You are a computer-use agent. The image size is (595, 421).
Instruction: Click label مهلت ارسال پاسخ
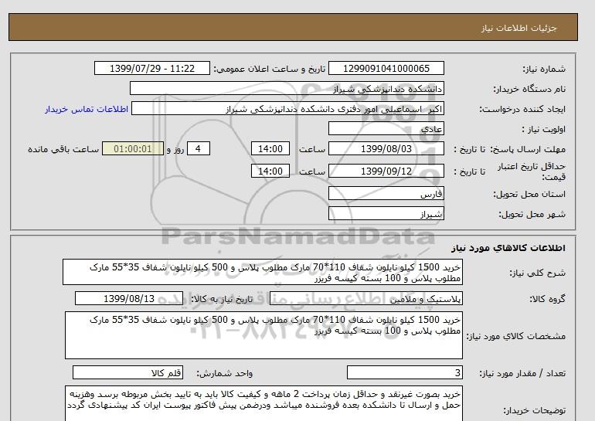click(529, 149)
